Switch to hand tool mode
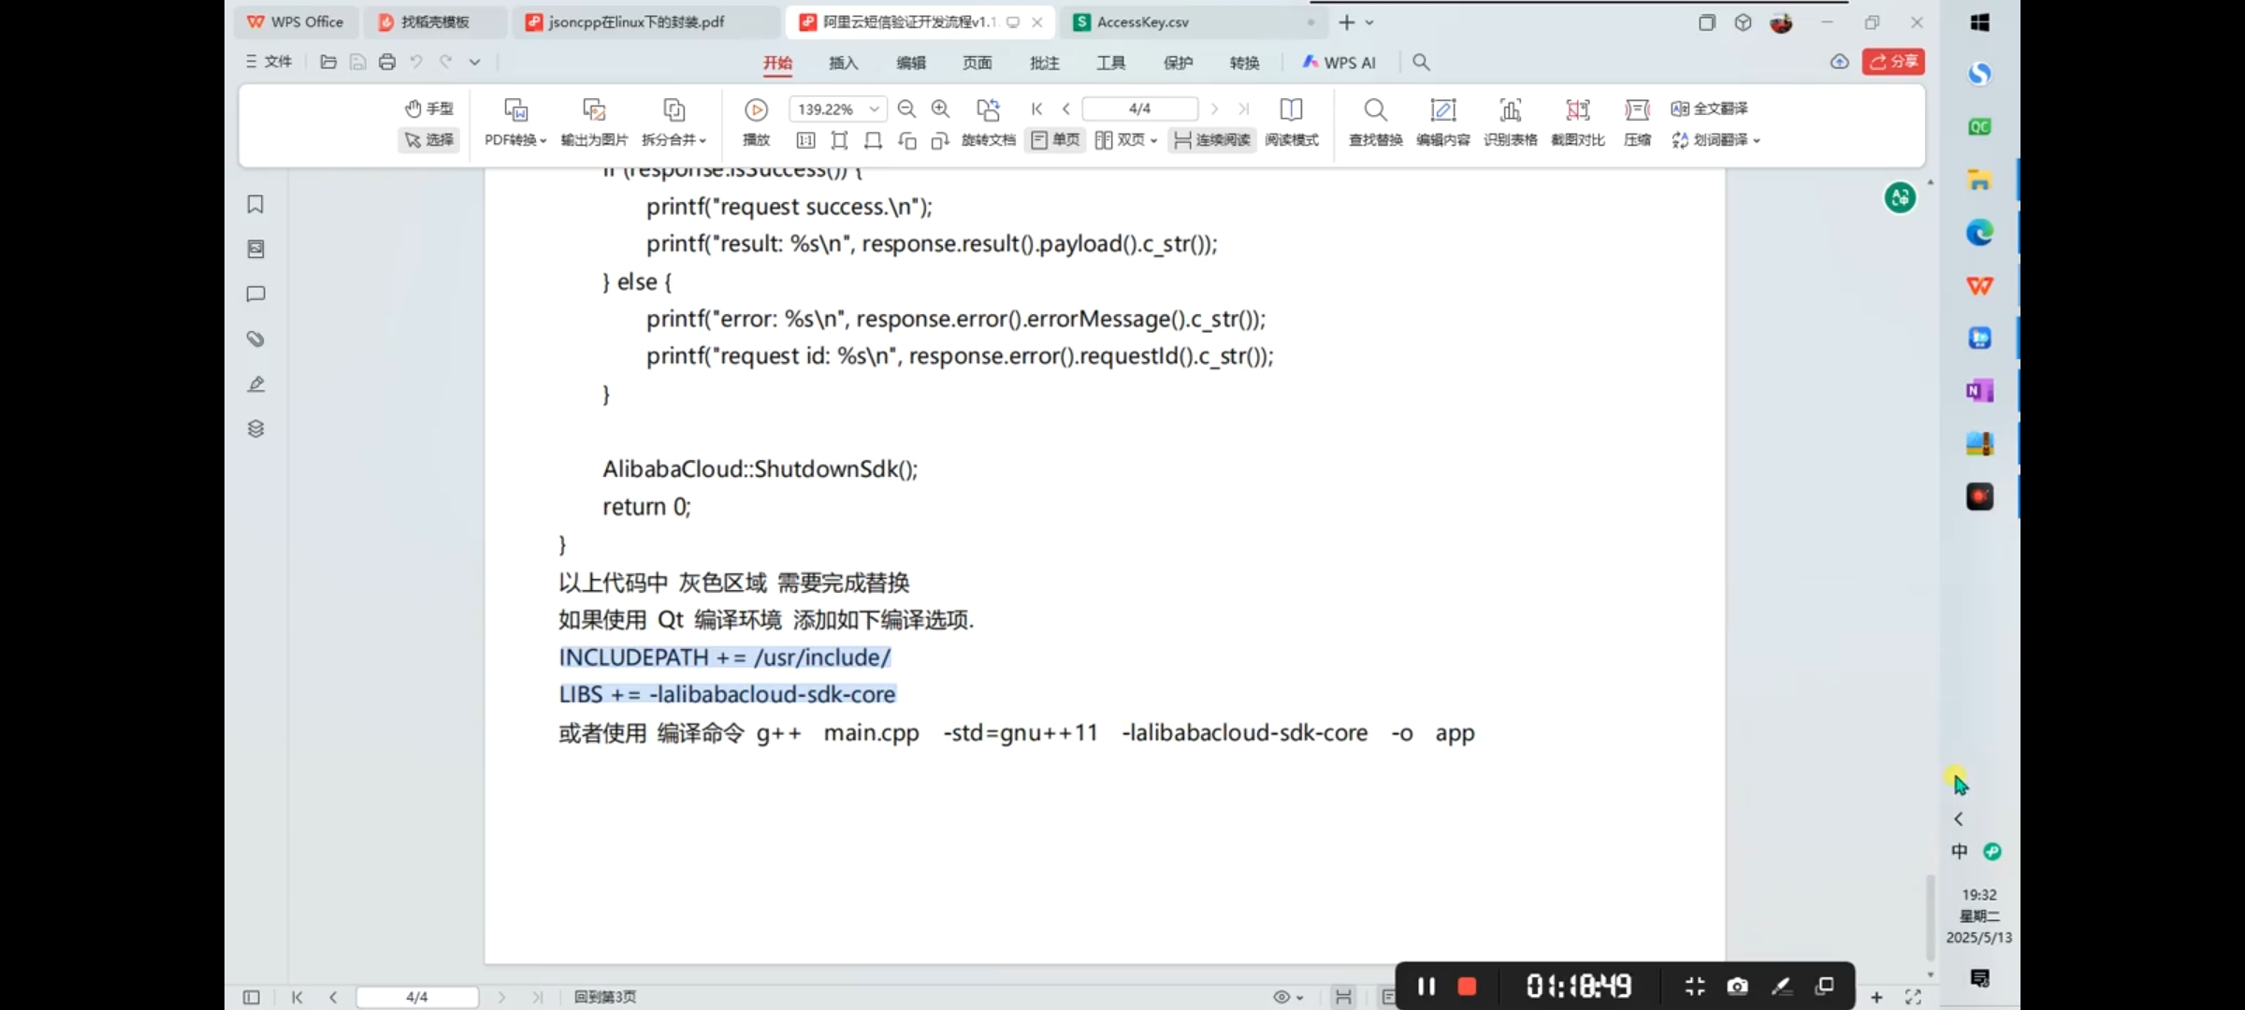2245x1010 pixels. coord(429,108)
